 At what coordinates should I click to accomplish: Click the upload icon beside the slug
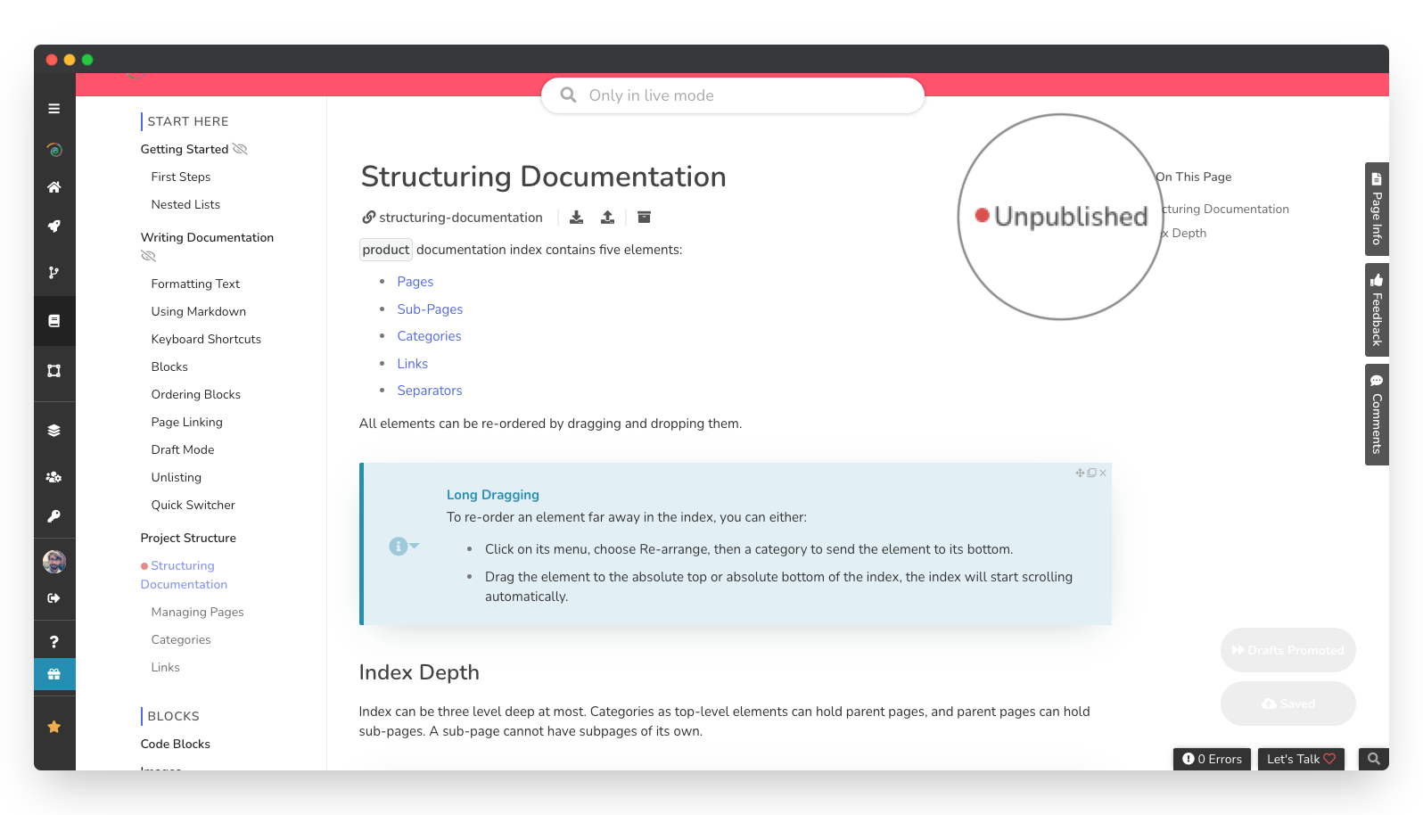(608, 218)
